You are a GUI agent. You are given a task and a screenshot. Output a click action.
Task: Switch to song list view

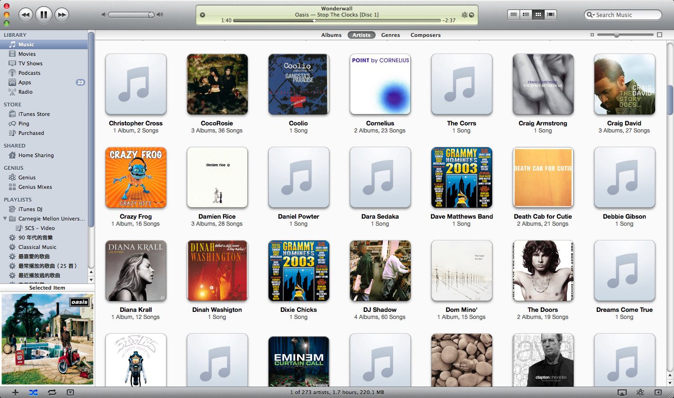513,15
